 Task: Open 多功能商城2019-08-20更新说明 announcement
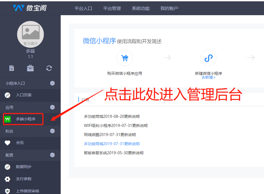click(x=112, y=116)
